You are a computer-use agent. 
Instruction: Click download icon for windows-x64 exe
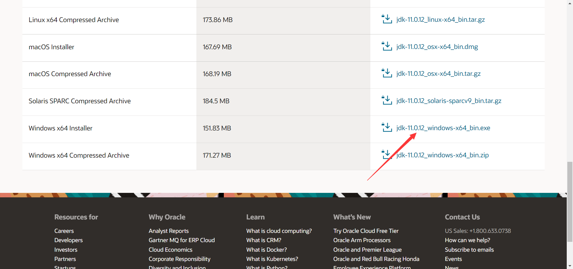pos(387,127)
